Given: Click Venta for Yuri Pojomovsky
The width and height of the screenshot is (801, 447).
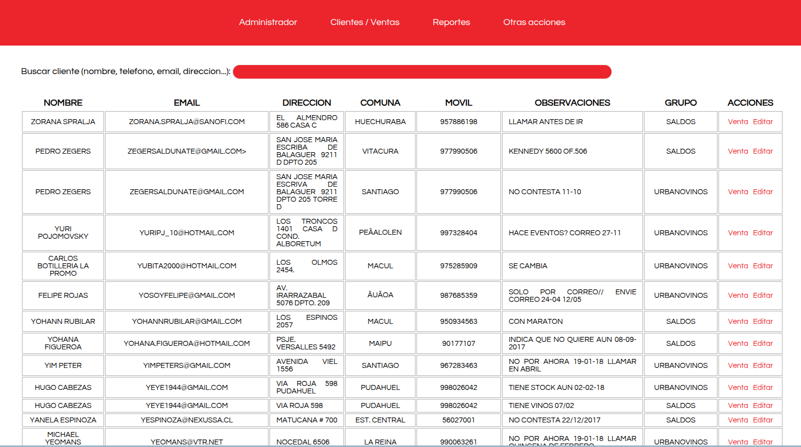Looking at the screenshot, I should 737,233.
